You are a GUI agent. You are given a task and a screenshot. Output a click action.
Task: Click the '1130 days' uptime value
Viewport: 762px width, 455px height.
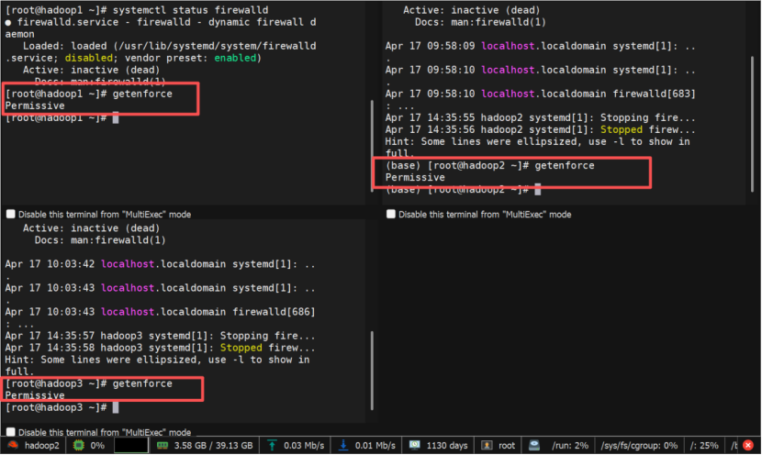(446, 445)
